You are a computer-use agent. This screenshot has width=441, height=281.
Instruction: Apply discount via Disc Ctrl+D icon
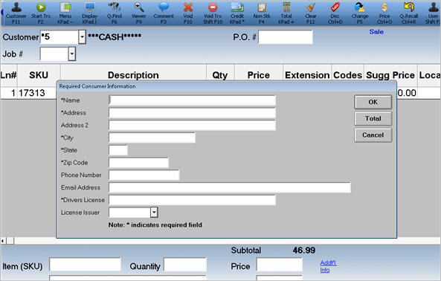coord(335,13)
